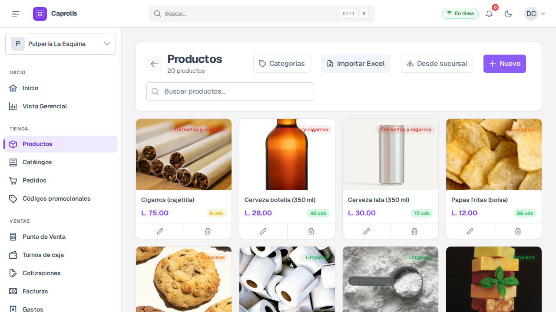The width and height of the screenshot is (556, 312).
Task: Open Pedidos in the sidebar
Action: [x=60, y=180]
